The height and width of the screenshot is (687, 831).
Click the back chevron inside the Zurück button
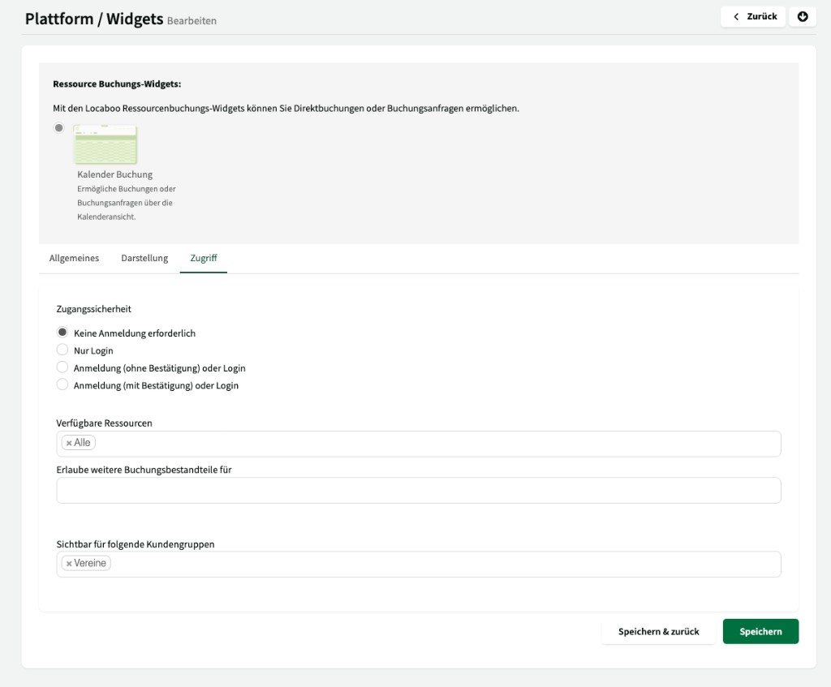(x=734, y=15)
